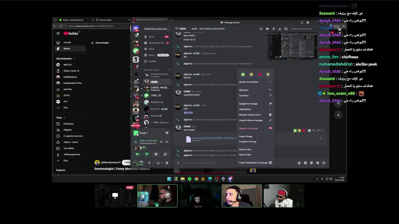This screenshot has height=224, width=399.
Task: Add friends to DM icon
Action: [280, 29]
